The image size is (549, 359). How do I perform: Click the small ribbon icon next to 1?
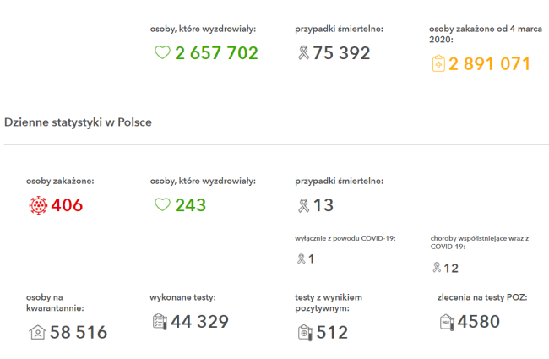302,258
